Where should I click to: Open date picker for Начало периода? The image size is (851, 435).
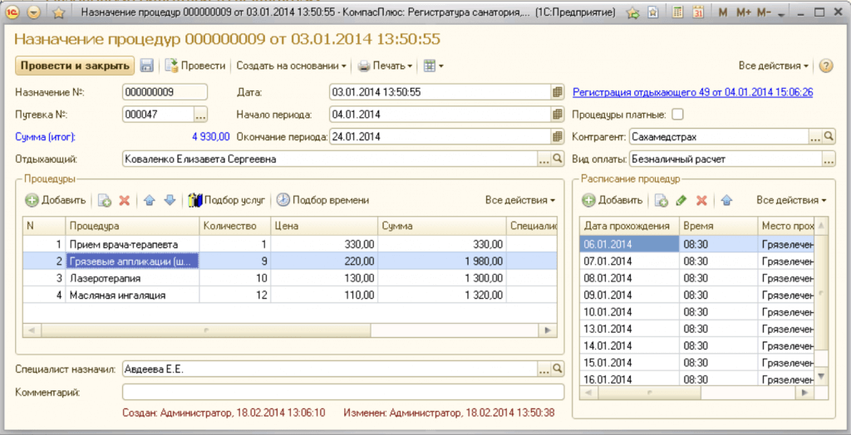coord(558,115)
